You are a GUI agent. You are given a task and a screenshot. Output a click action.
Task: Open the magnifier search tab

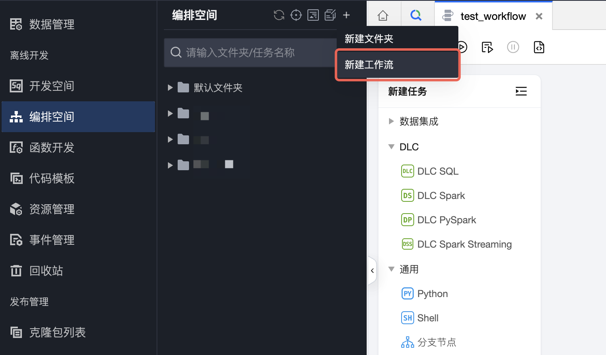(x=416, y=15)
